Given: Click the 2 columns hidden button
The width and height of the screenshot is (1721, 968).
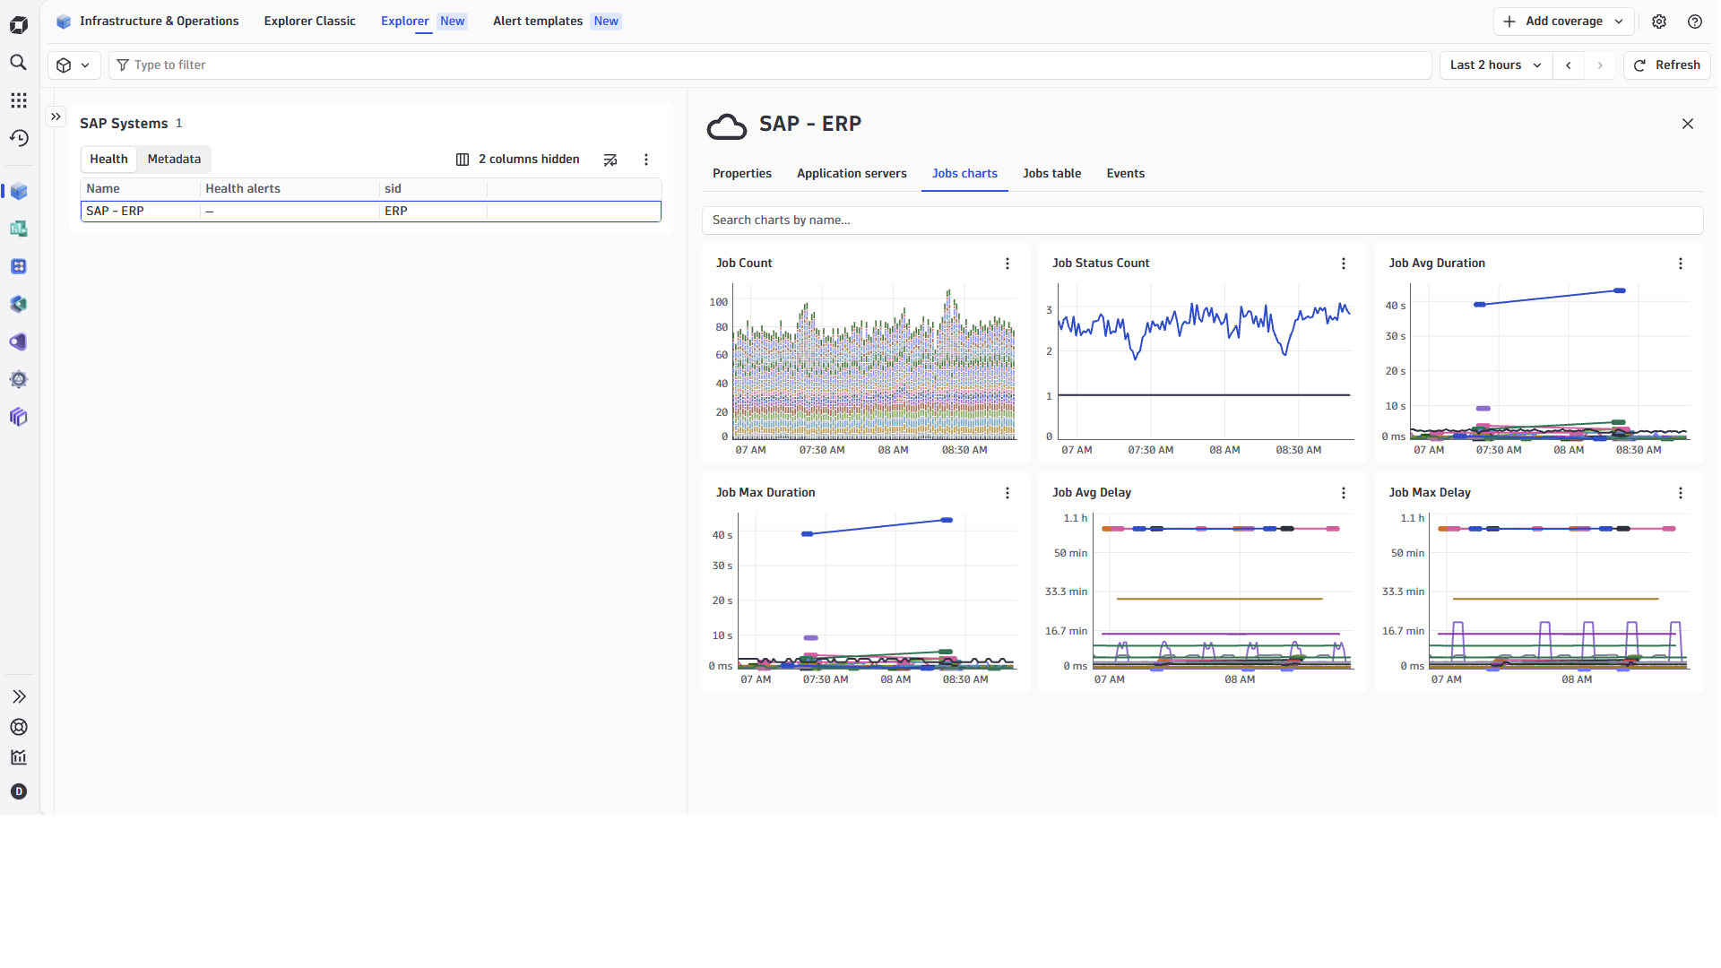Looking at the screenshot, I should pos(517,160).
